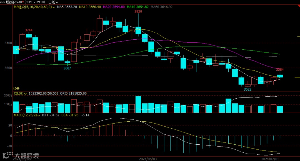Click the 42天 range label
This screenshot has height=161, width=300.
(x=16, y=89)
